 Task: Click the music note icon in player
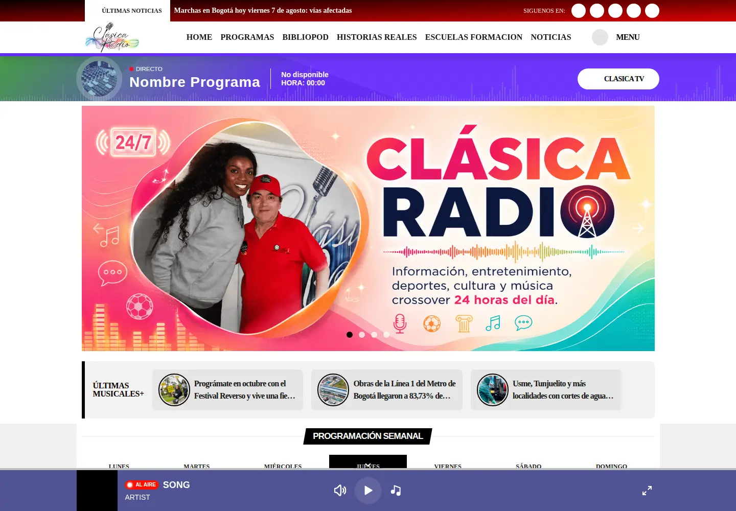pos(396,491)
